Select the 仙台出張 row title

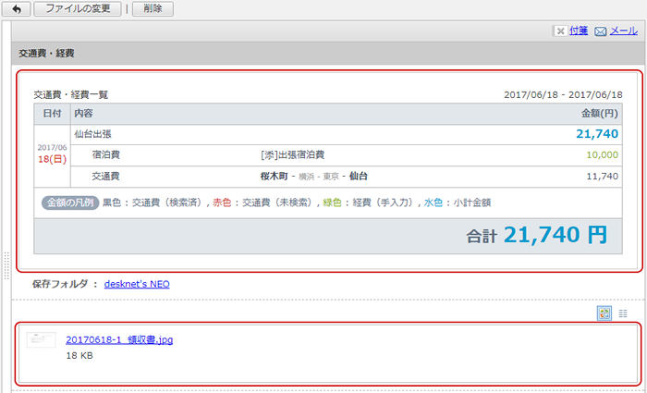pyautogui.click(x=92, y=134)
